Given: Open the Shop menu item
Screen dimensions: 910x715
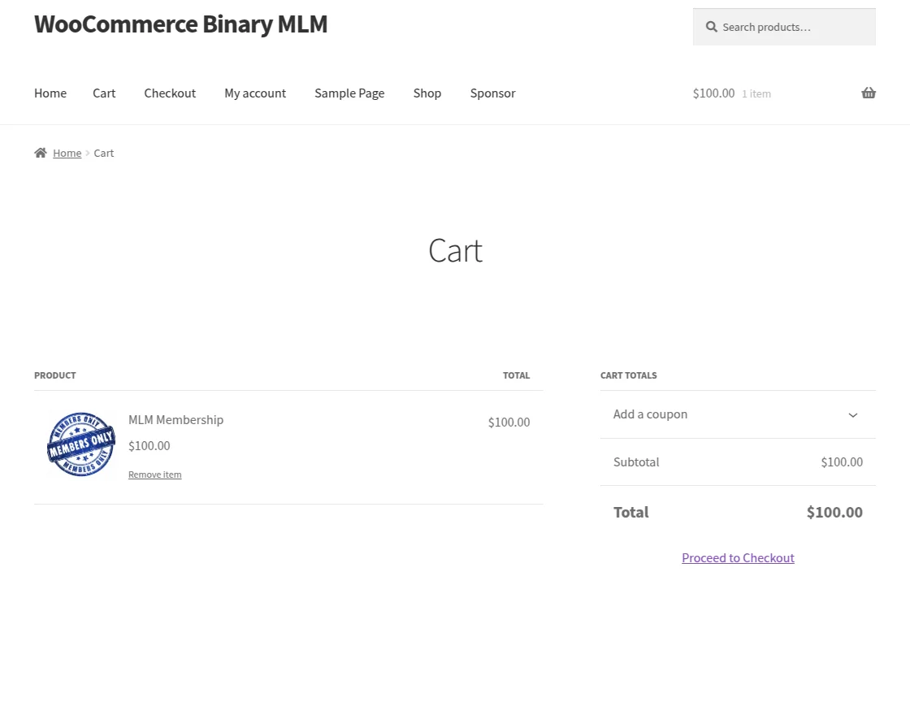Looking at the screenshot, I should pyautogui.click(x=427, y=93).
